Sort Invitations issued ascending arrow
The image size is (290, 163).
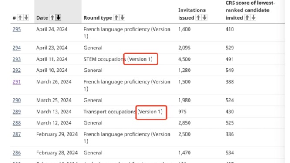(x=198, y=17)
